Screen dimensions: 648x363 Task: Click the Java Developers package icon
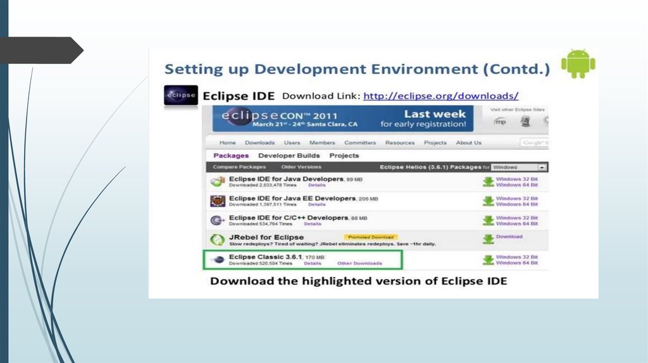pos(218,181)
